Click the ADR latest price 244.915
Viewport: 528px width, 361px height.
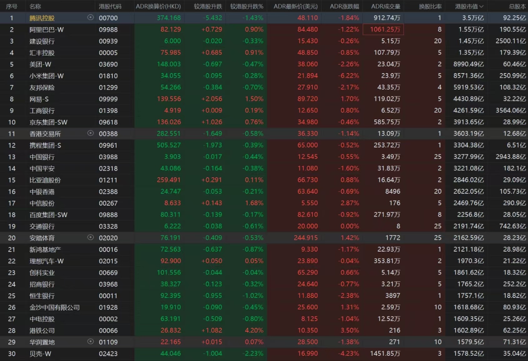coord(306,238)
